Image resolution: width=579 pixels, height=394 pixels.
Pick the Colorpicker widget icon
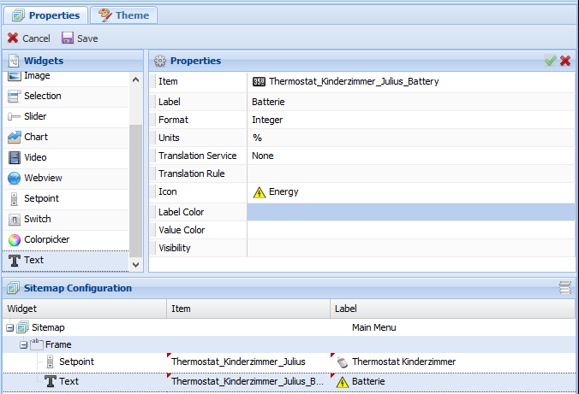[15, 239]
